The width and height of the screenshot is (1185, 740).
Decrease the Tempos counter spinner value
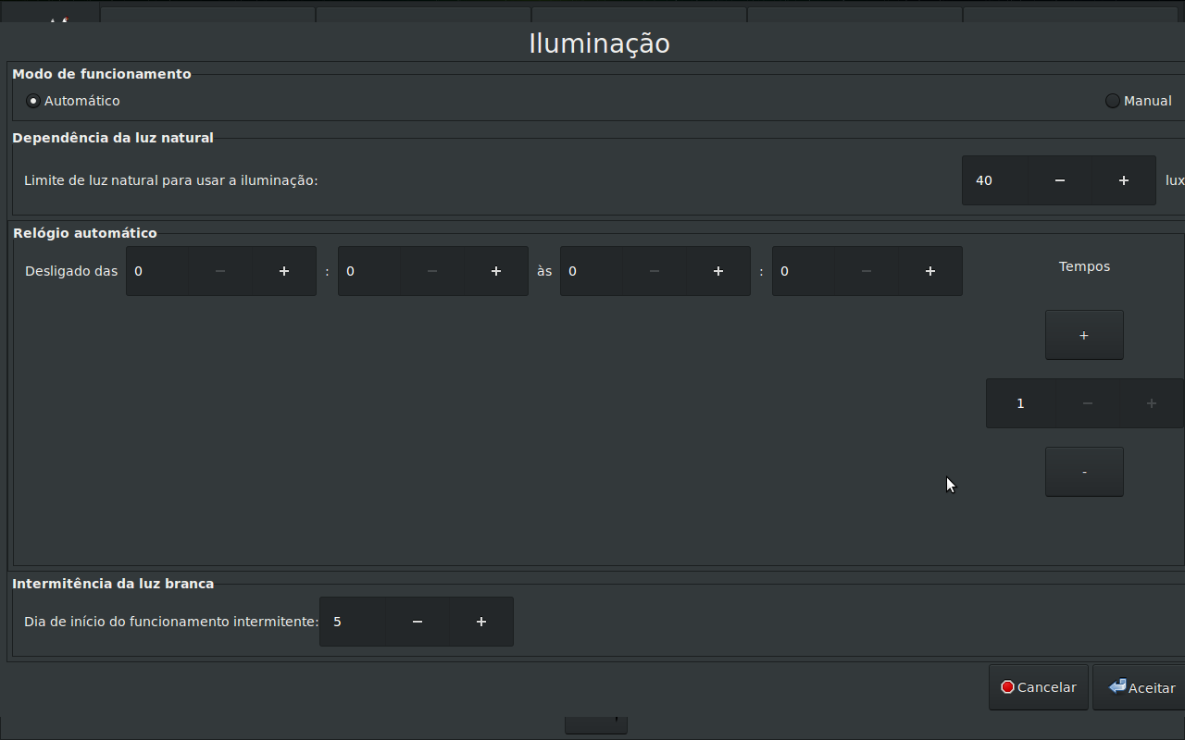(1088, 403)
